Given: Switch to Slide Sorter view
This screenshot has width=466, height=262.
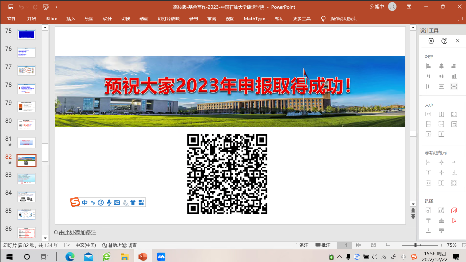Looking at the screenshot, I should [x=359, y=245].
